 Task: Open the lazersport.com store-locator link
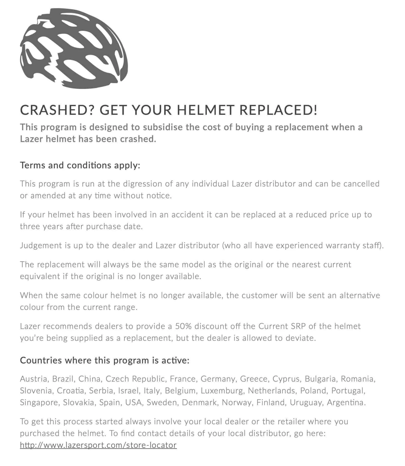pyautogui.click(x=98, y=445)
